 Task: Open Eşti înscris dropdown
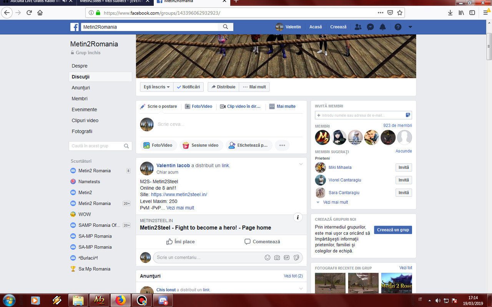coord(157,87)
